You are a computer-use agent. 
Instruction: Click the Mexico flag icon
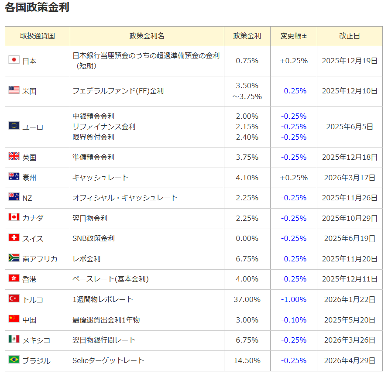click(14, 339)
